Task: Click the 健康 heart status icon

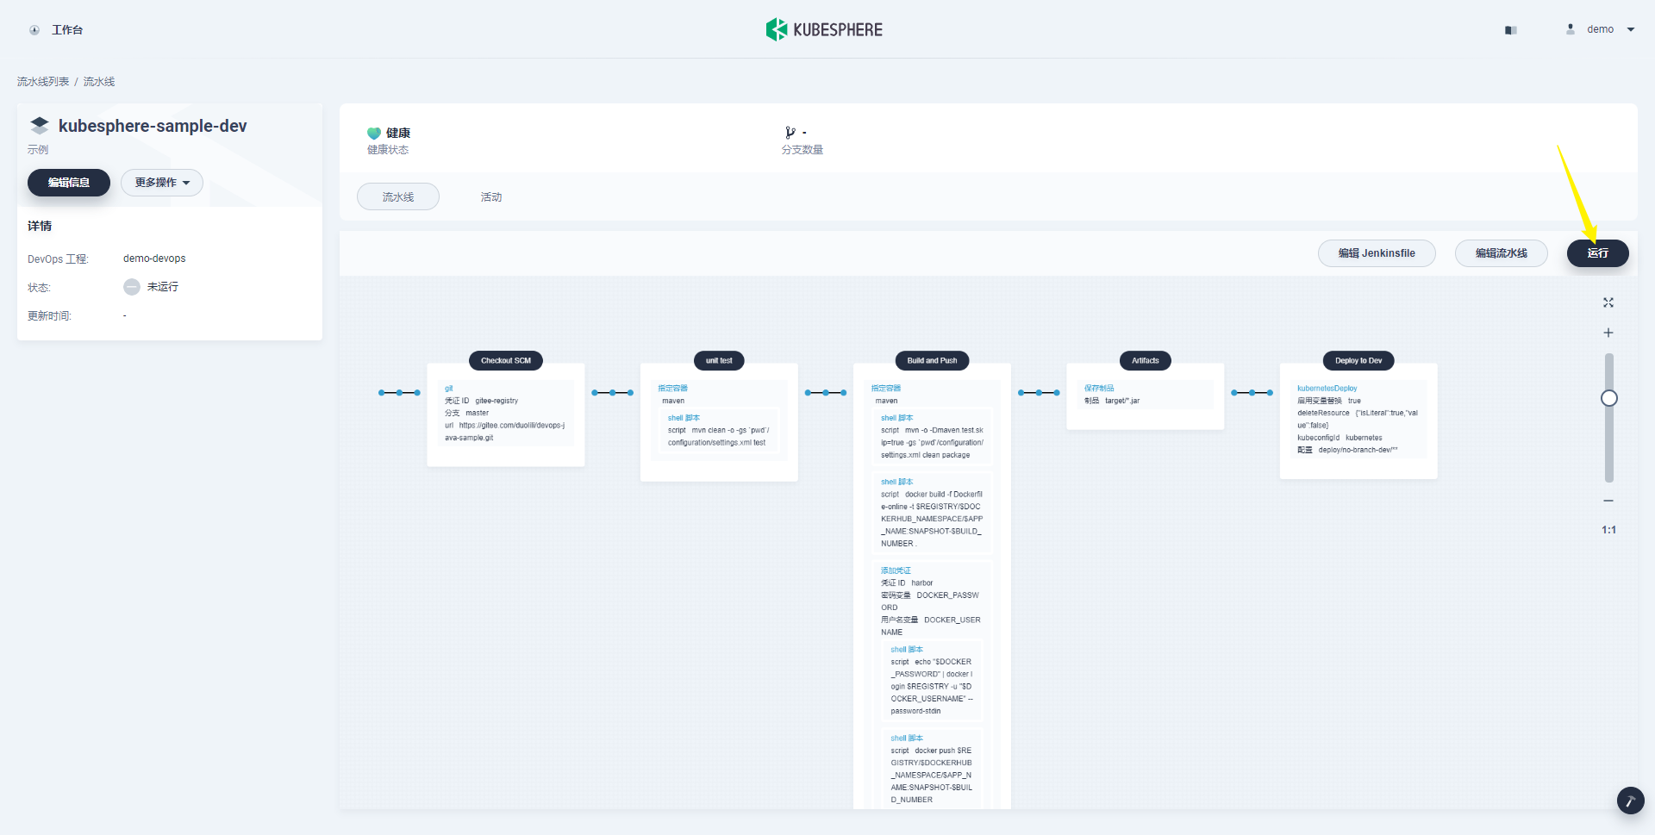Action: coord(374,134)
